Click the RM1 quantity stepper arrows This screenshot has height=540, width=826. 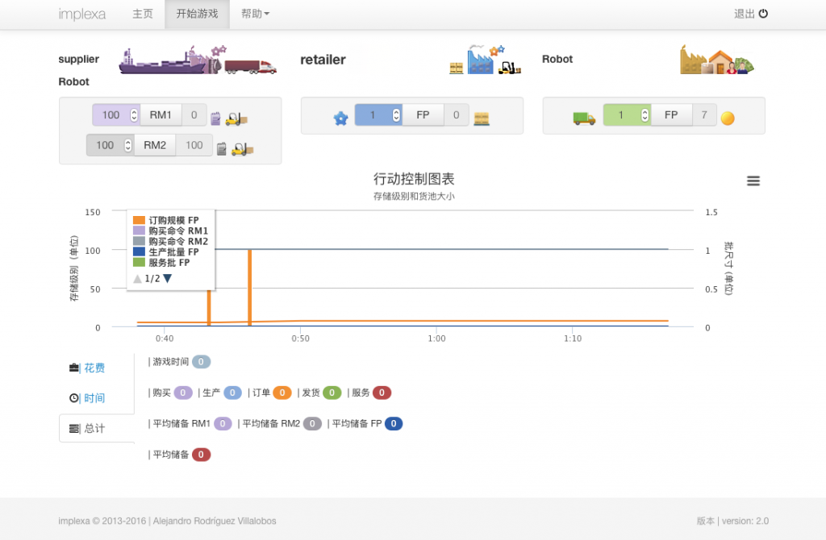(x=134, y=115)
